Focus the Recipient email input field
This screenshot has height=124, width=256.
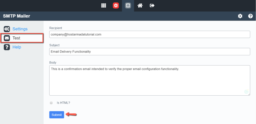[x=149, y=34]
